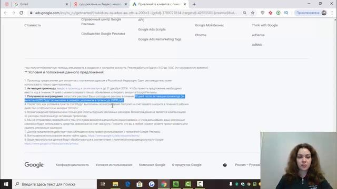Click the ads.google.com address bar
Viewport: 337px width, 189px height.
click(135, 13)
